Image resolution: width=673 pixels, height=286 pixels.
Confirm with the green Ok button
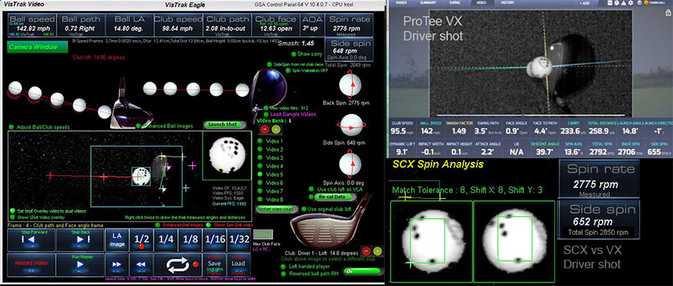[x=362, y=271]
